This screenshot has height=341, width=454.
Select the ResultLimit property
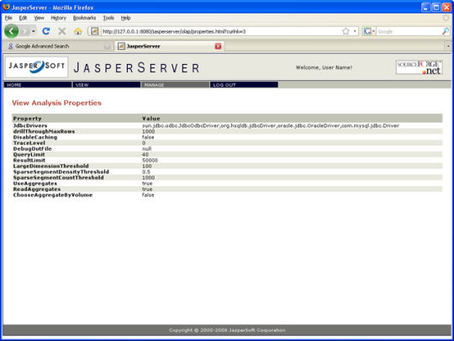pos(29,160)
